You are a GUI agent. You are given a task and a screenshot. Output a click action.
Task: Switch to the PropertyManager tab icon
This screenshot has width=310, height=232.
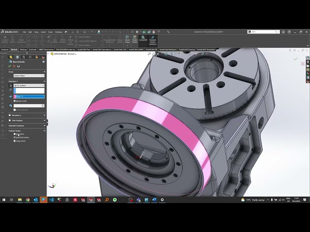tap(17, 57)
